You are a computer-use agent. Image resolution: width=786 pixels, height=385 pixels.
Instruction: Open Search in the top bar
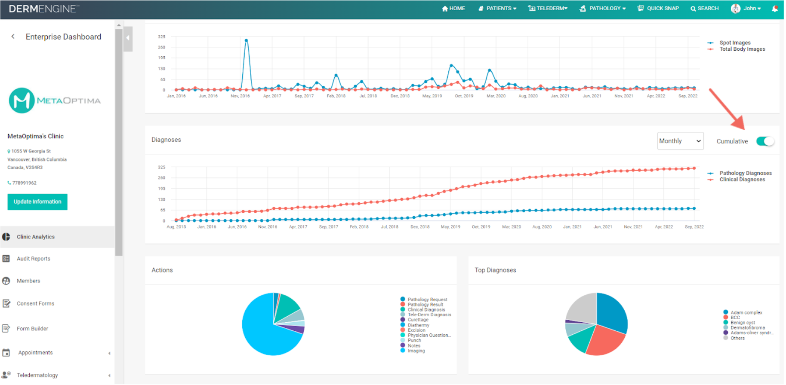tap(705, 9)
